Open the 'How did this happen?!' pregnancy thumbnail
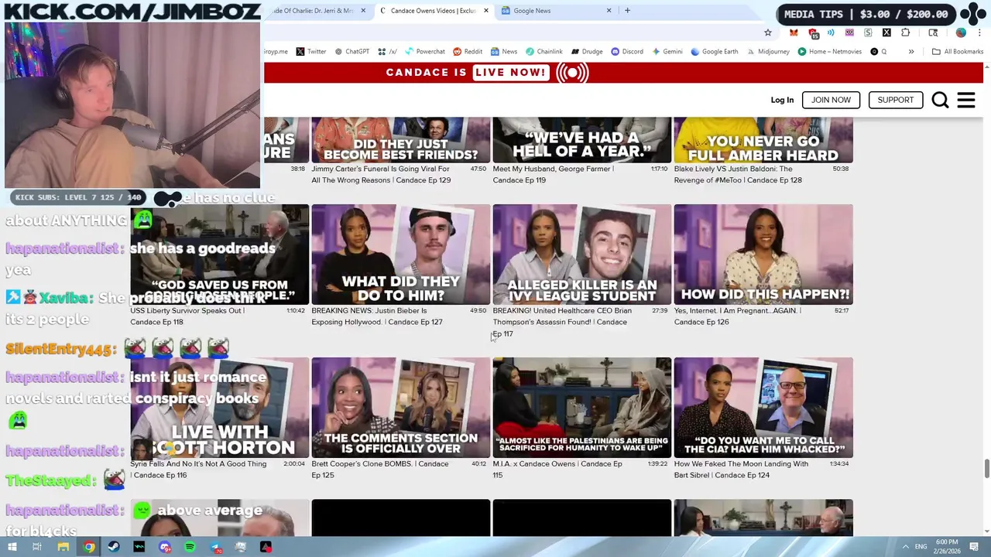The height and width of the screenshot is (557, 991). click(763, 255)
